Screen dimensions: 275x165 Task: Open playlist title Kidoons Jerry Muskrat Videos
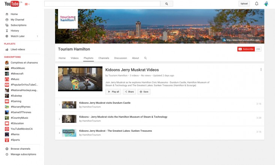coord(132,70)
